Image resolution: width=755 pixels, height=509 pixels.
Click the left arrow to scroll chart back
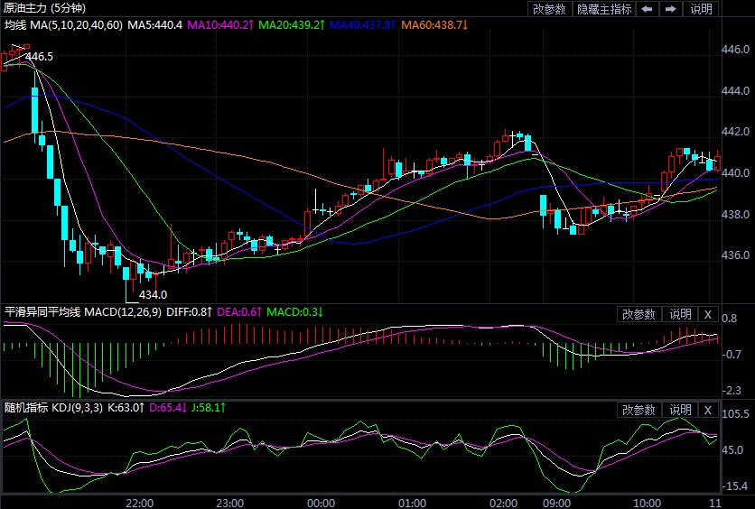647,9
